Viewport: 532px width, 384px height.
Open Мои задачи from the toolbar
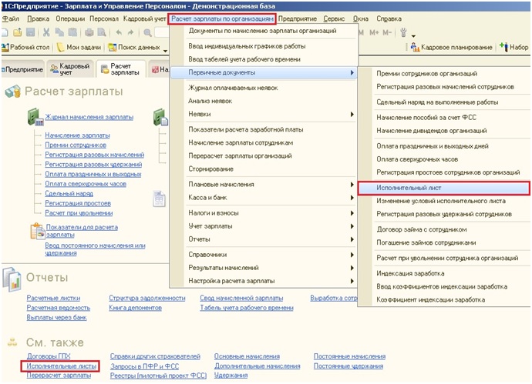(79, 47)
